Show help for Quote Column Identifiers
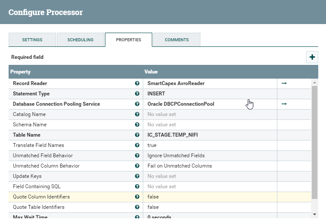Image resolution: width=326 pixels, height=223 pixels. coord(137,197)
